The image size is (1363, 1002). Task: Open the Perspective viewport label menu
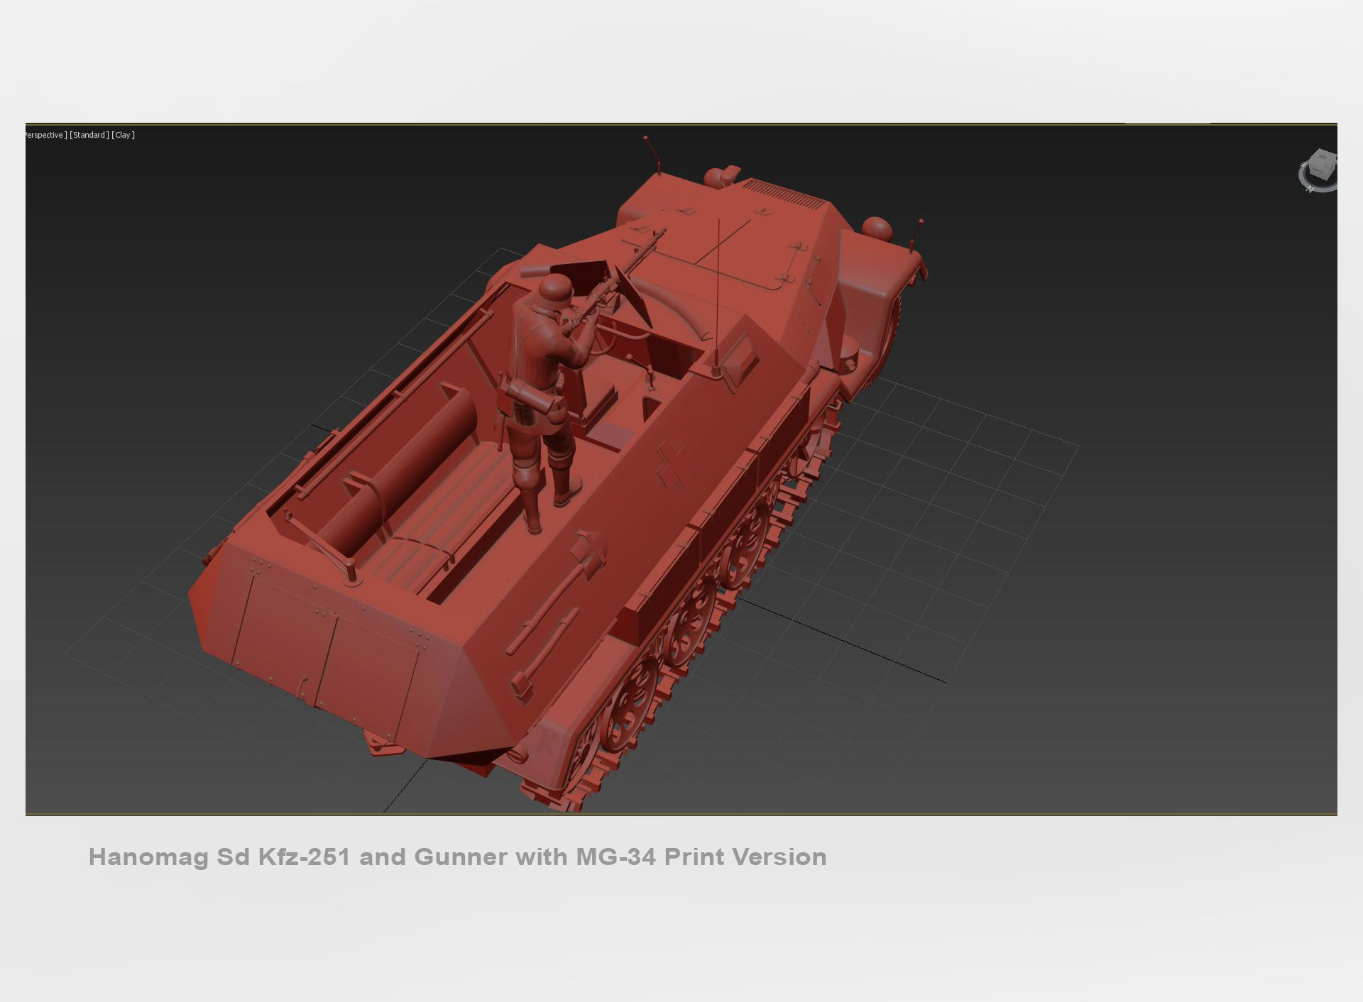(47, 135)
